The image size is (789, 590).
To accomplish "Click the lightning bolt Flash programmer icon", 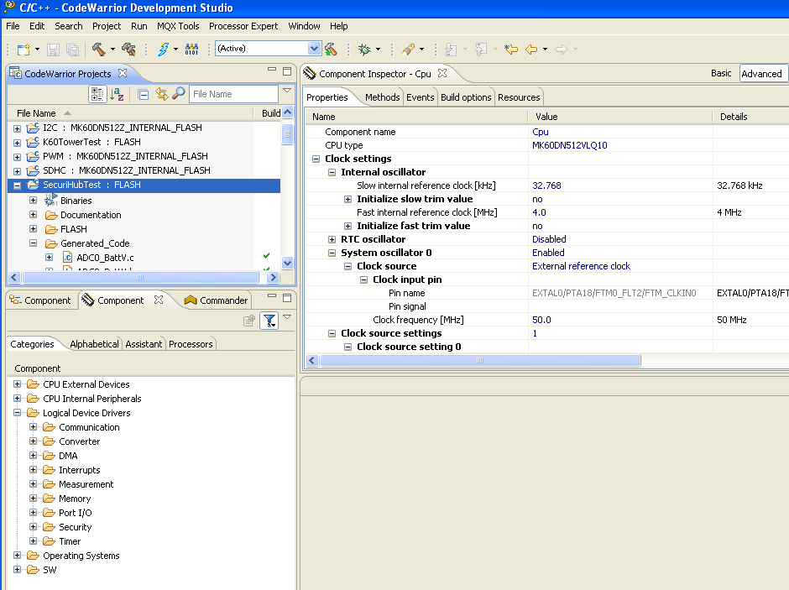I will [x=163, y=48].
